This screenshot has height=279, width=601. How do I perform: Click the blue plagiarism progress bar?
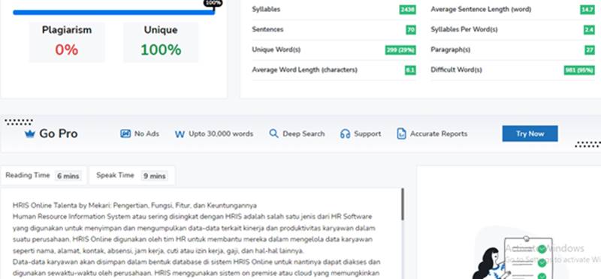tap(113, 12)
